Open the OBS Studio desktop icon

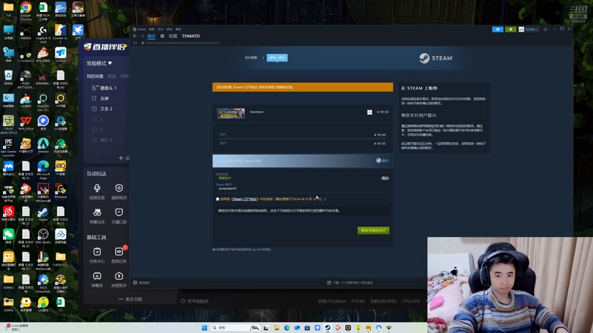click(x=43, y=237)
